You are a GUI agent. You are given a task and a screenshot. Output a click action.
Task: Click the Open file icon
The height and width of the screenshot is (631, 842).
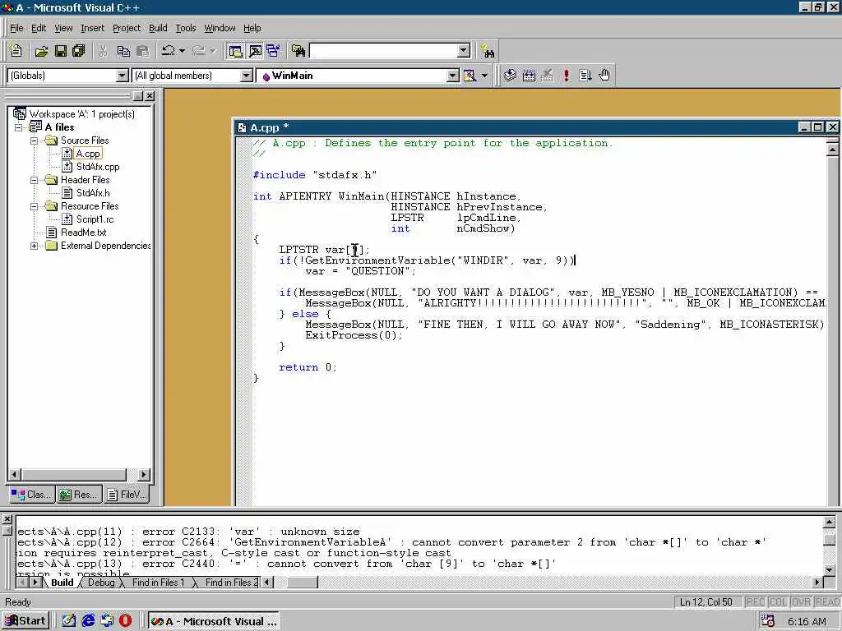click(x=41, y=51)
